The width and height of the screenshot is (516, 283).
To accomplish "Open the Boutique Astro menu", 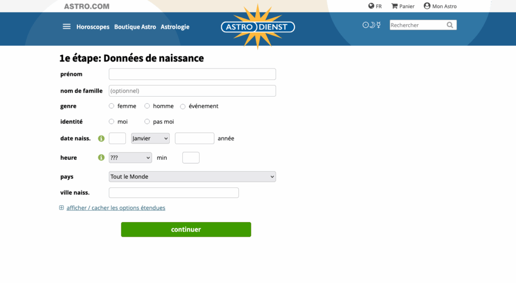I will click(135, 27).
